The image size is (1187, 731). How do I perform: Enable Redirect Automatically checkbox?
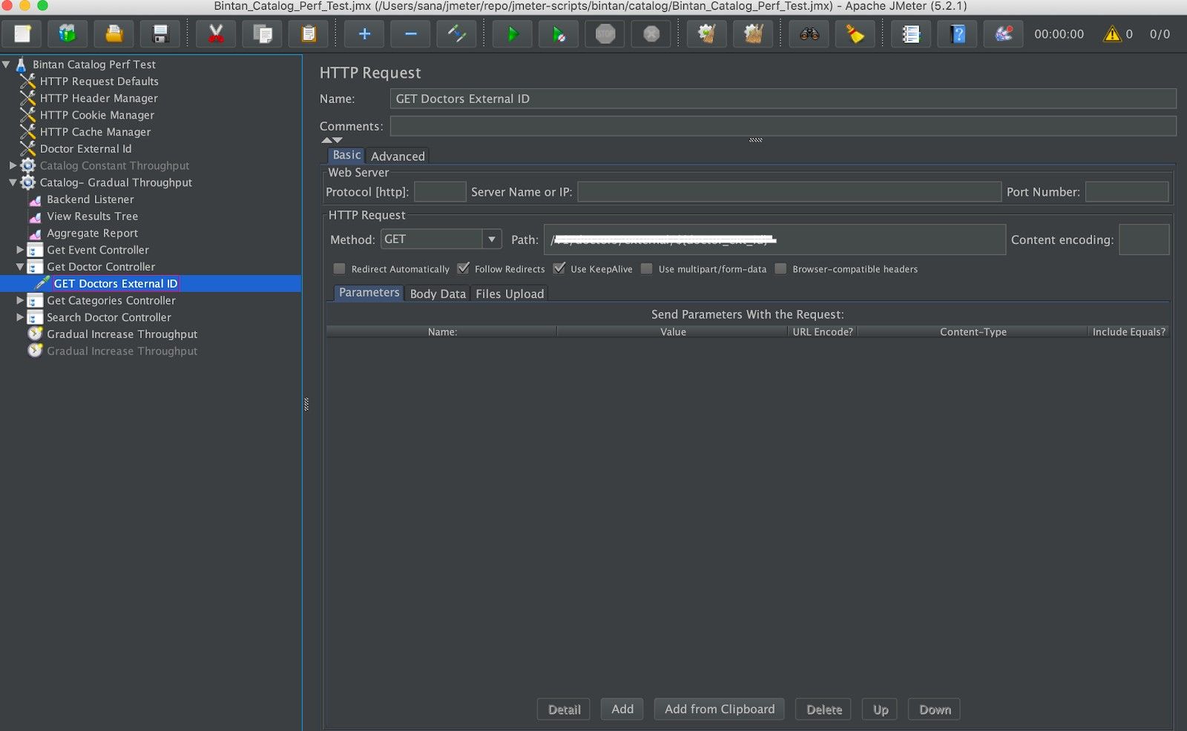340,268
